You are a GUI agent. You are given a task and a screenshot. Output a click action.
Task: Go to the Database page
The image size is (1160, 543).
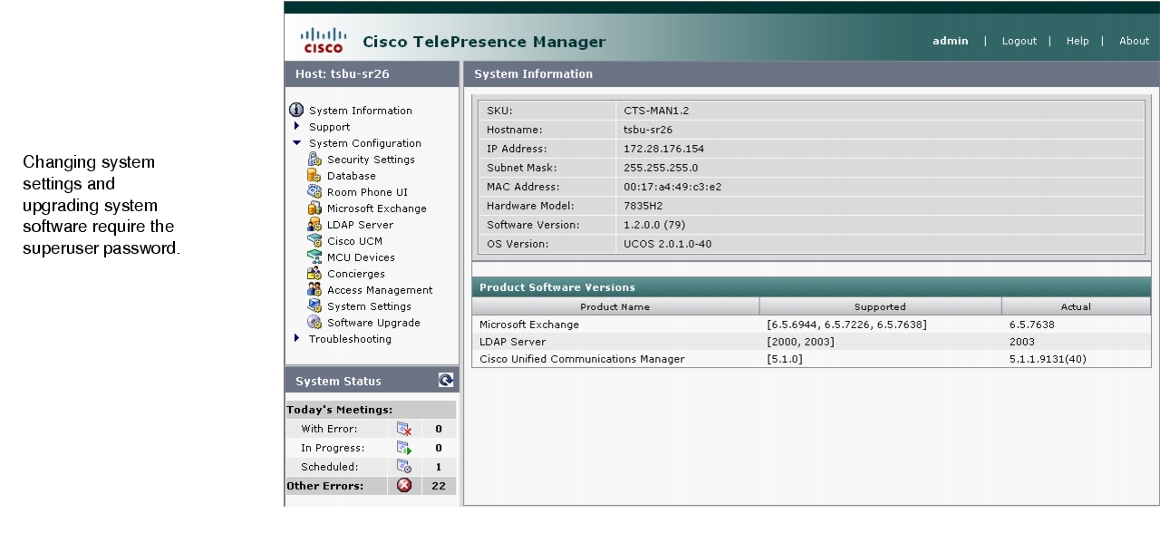[352, 176]
